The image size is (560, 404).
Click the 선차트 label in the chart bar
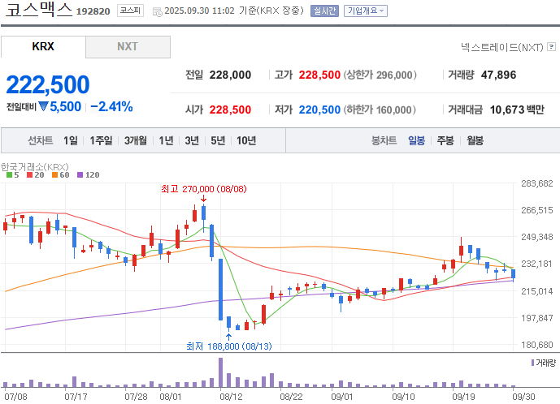pos(41,140)
